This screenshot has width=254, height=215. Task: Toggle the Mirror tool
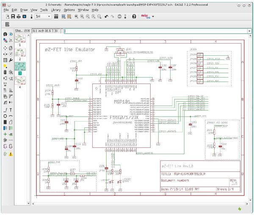[5, 54]
